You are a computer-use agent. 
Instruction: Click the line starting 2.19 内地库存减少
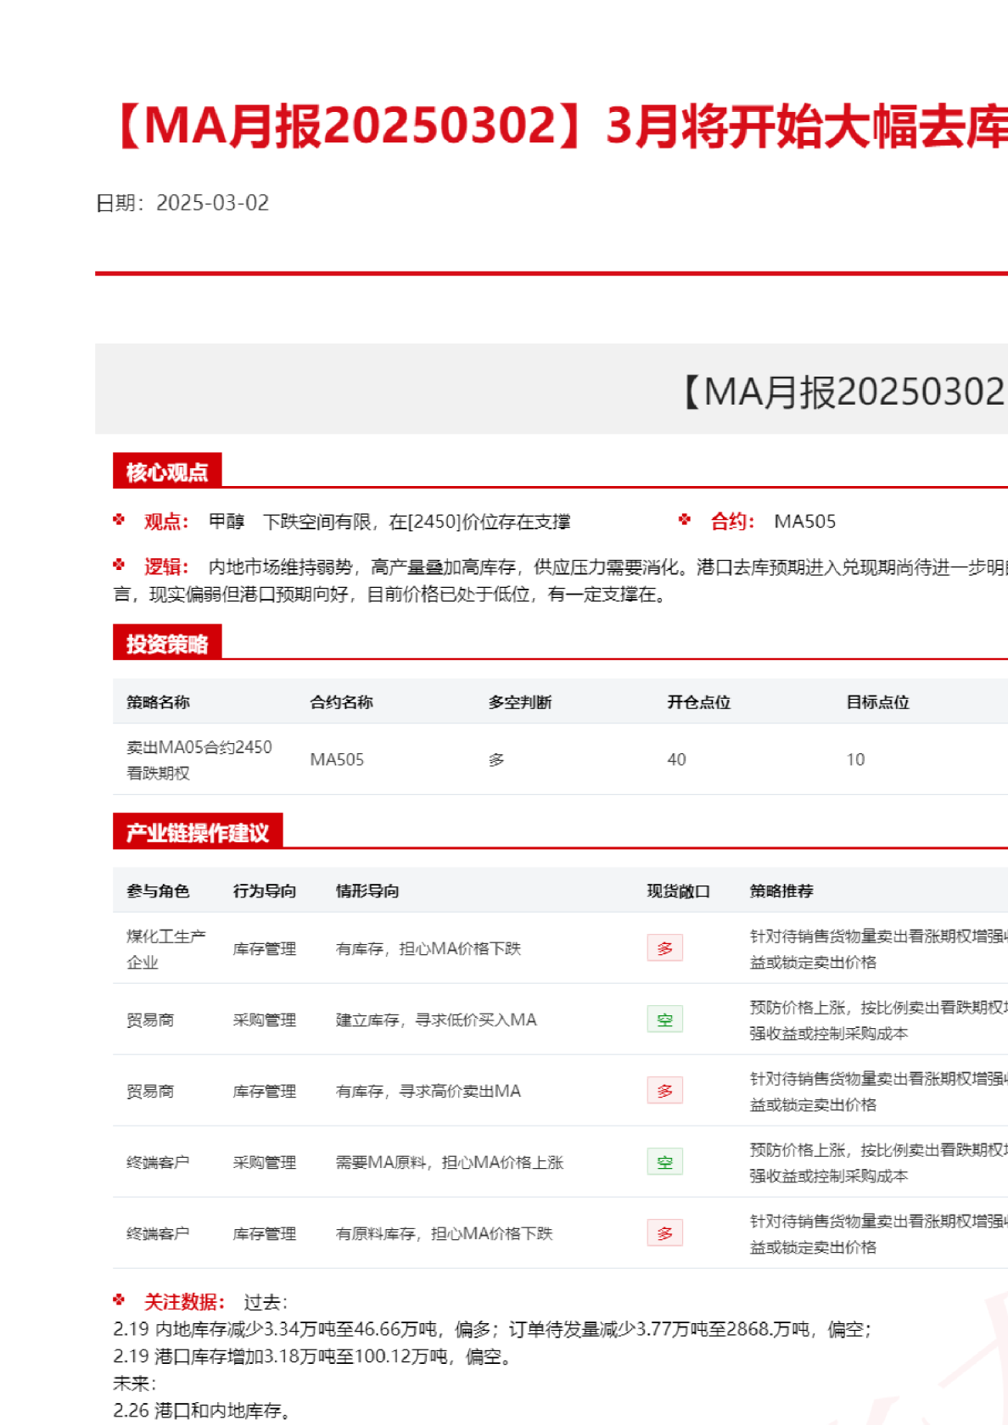(492, 1329)
